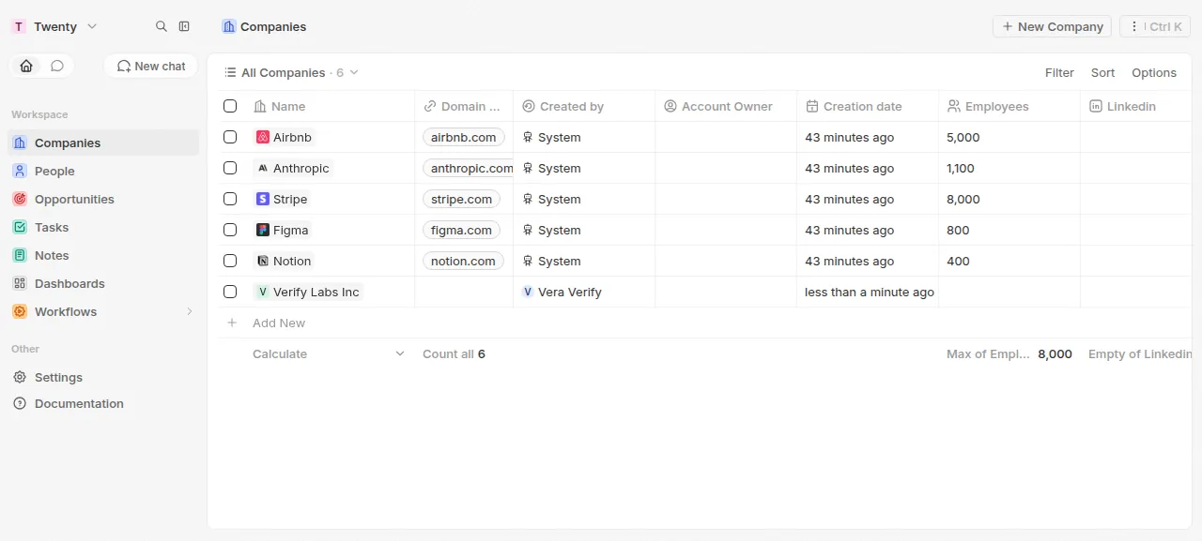This screenshot has height=541, width=1202.
Task: Open Notes from the sidebar
Action: pos(103,255)
